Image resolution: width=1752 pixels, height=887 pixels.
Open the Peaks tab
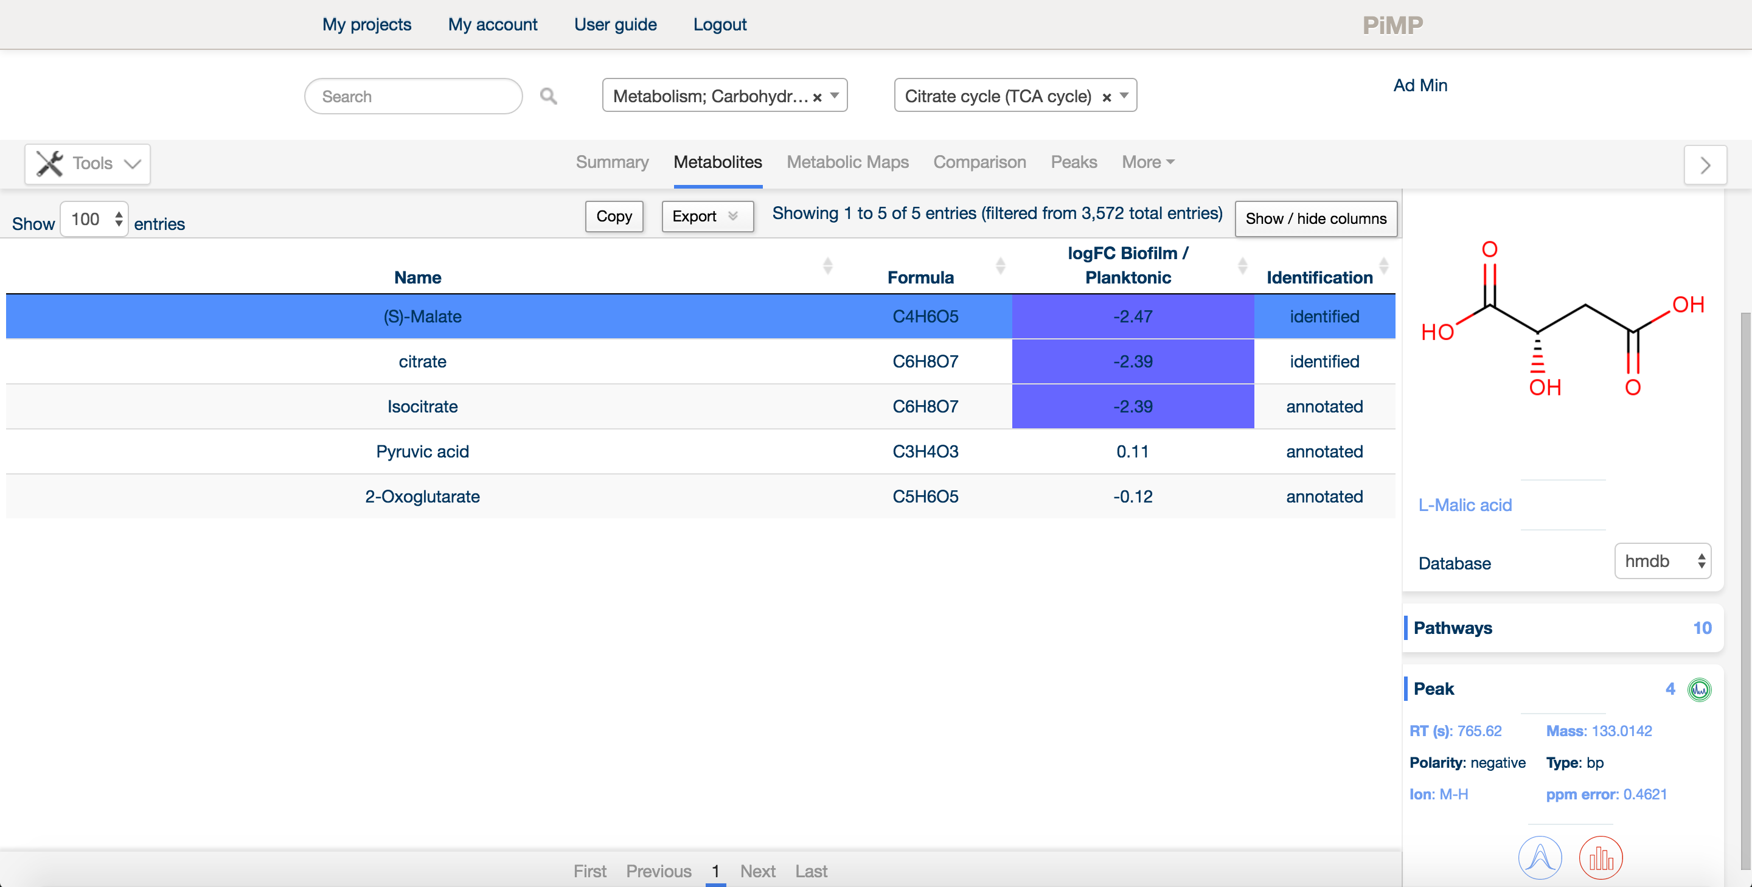click(x=1074, y=162)
